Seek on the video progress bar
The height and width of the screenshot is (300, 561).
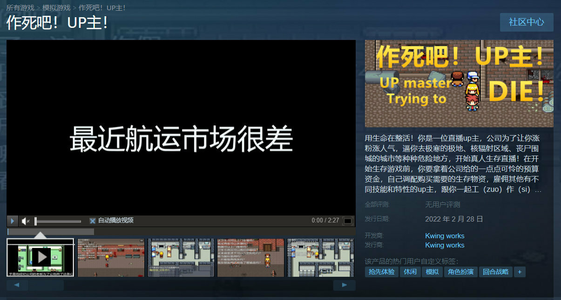tap(181, 231)
